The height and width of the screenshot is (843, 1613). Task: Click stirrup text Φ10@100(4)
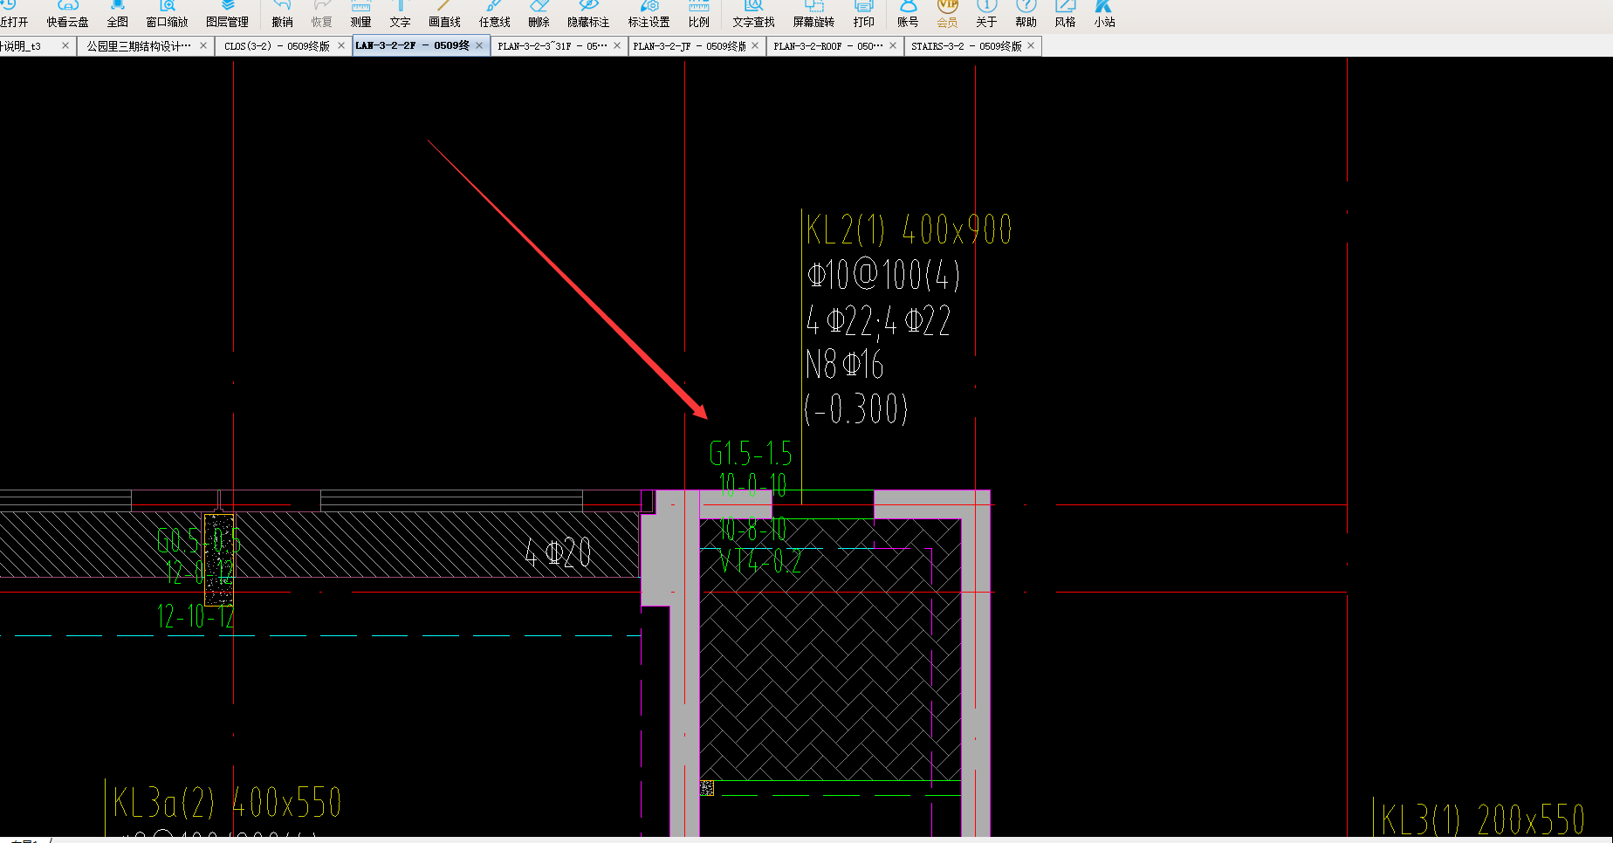(883, 275)
